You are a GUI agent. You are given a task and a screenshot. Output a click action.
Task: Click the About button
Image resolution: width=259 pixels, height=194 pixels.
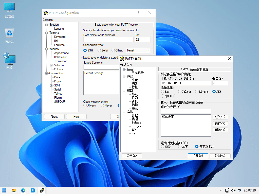(x=54, y=116)
